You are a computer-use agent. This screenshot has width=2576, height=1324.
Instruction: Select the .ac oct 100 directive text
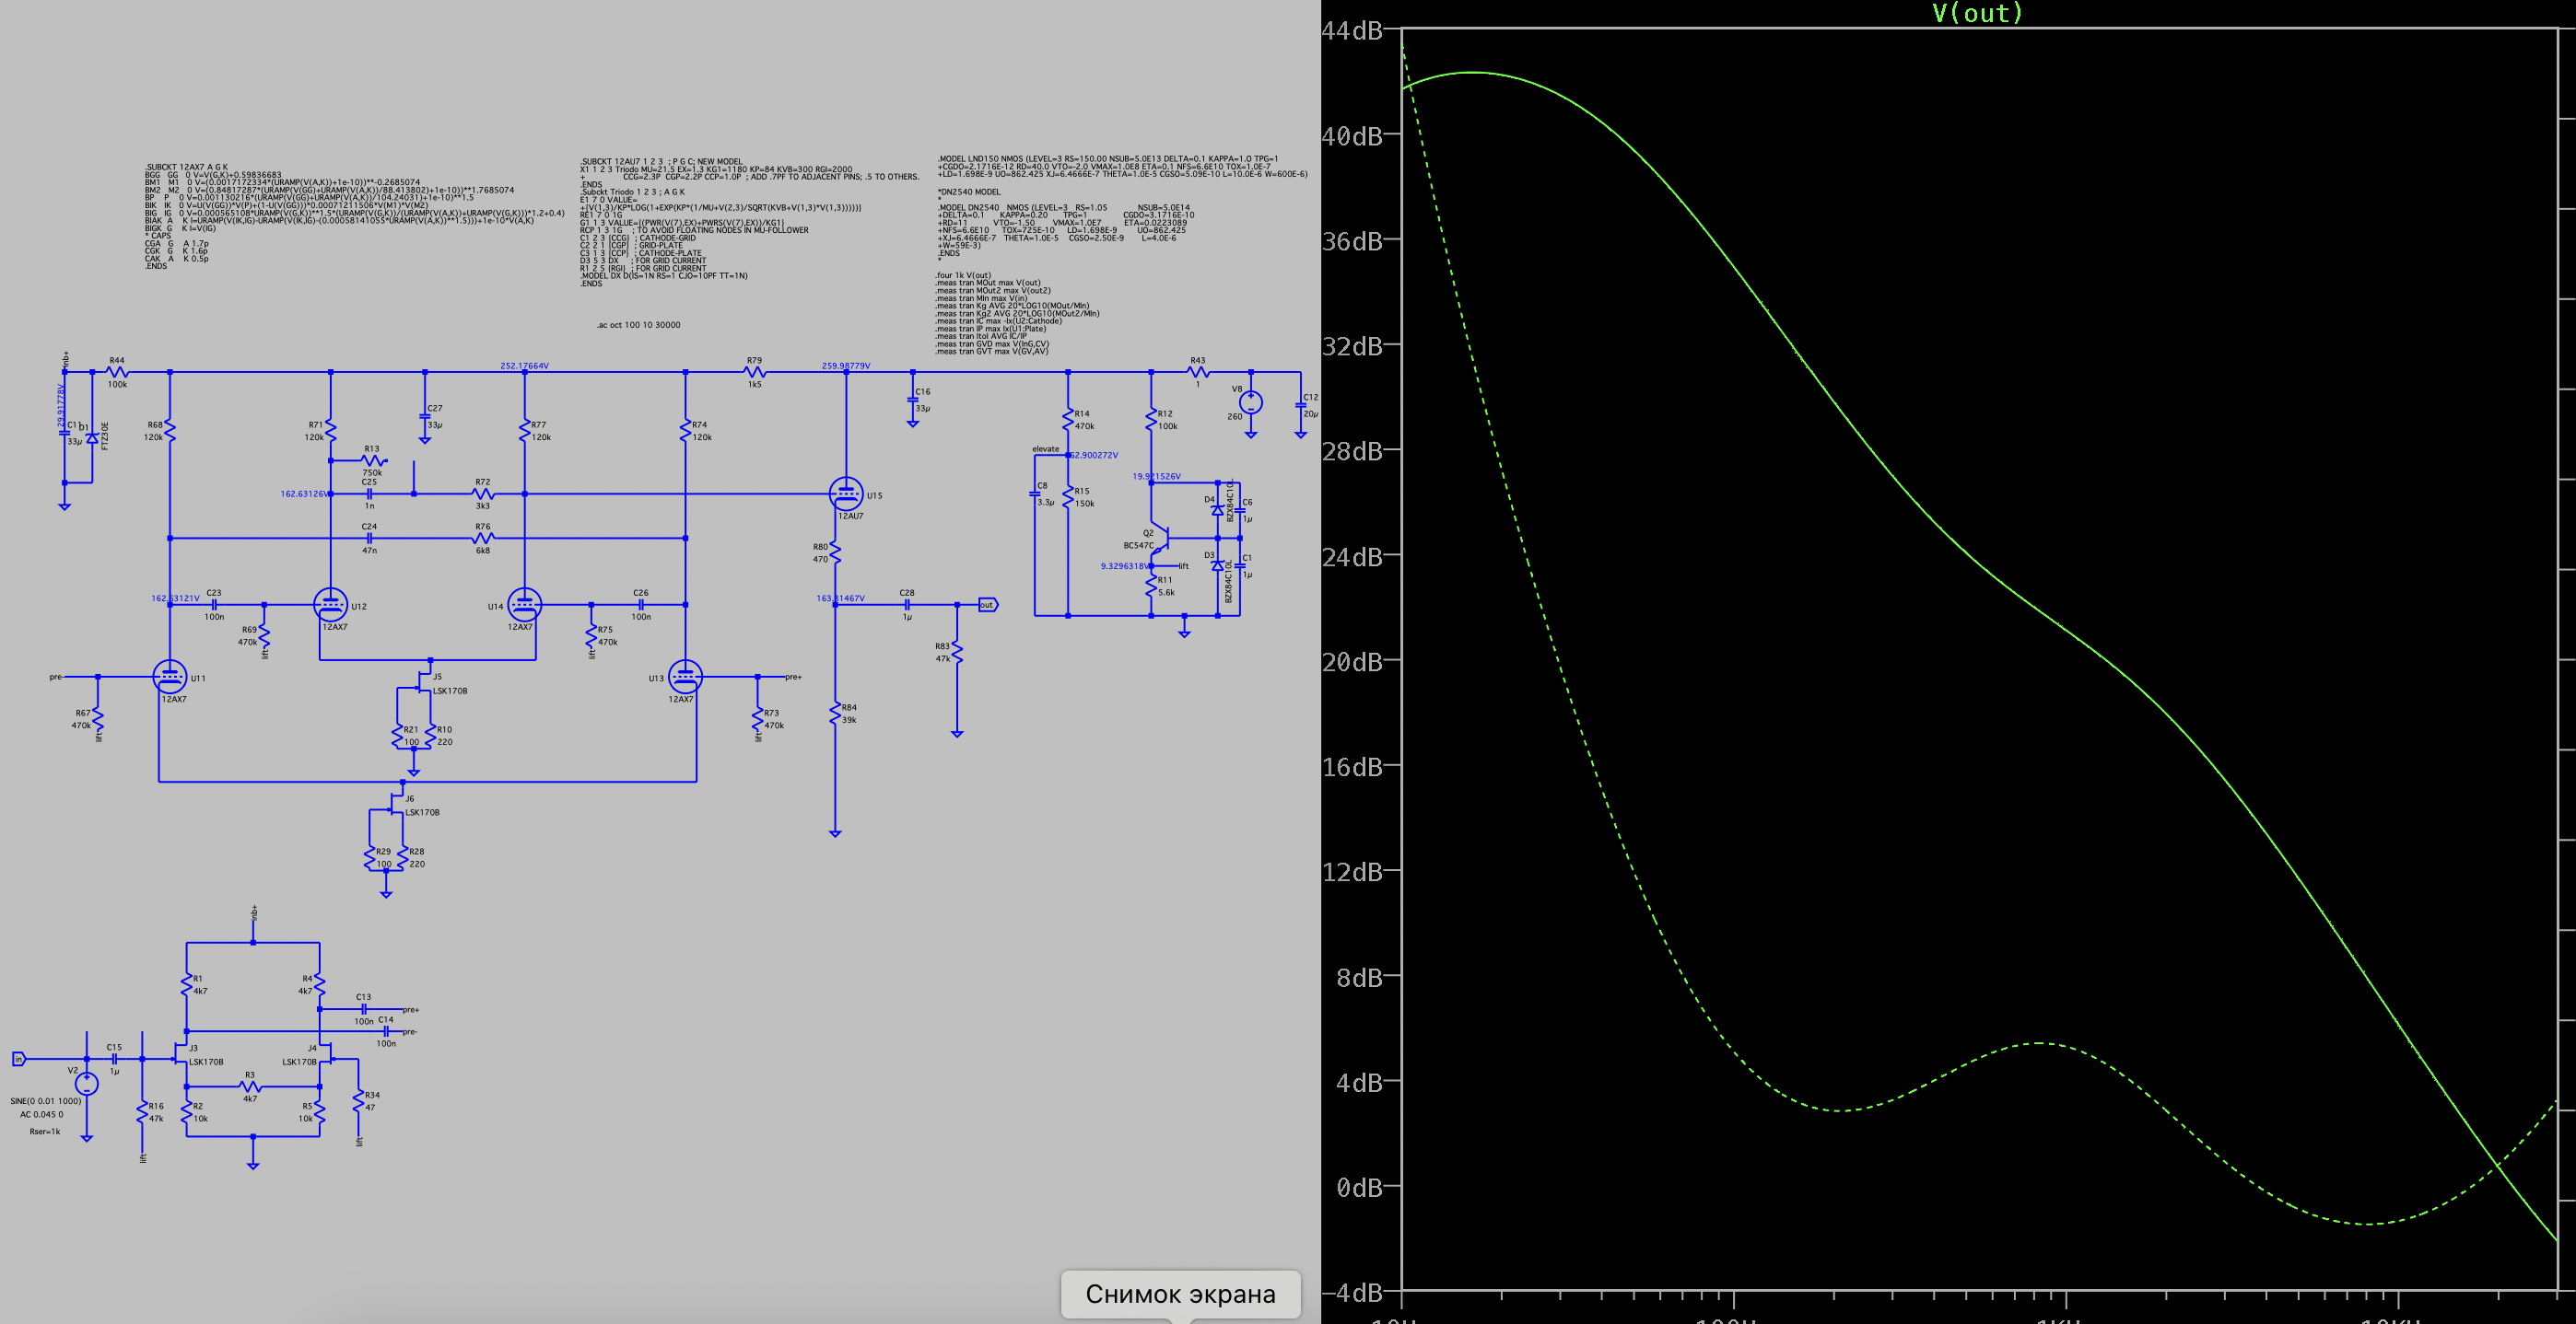click(638, 325)
